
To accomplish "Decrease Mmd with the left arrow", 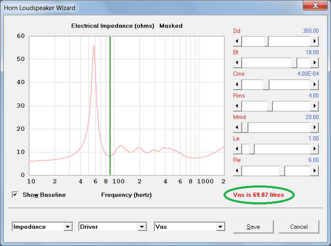I will tap(237, 127).
